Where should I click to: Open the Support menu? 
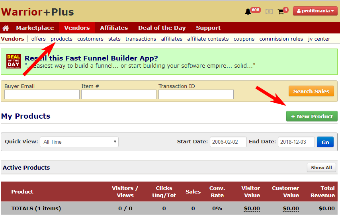[208, 28]
